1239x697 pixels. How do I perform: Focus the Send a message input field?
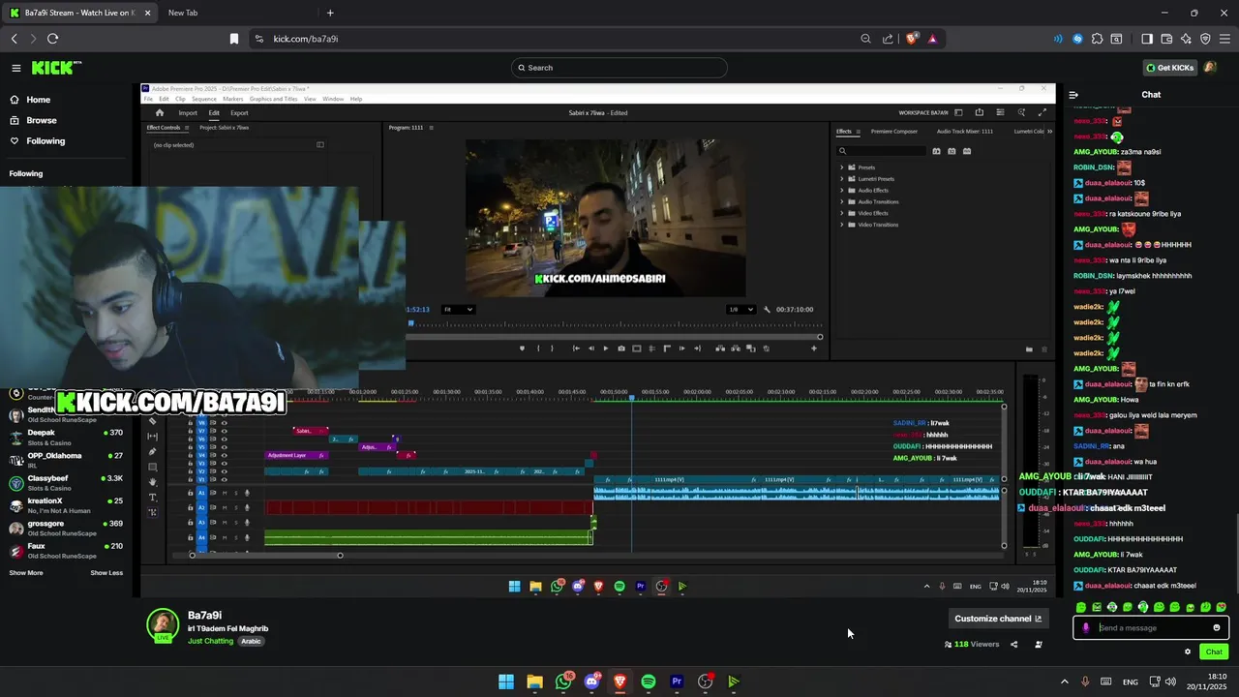tap(1152, 627)
